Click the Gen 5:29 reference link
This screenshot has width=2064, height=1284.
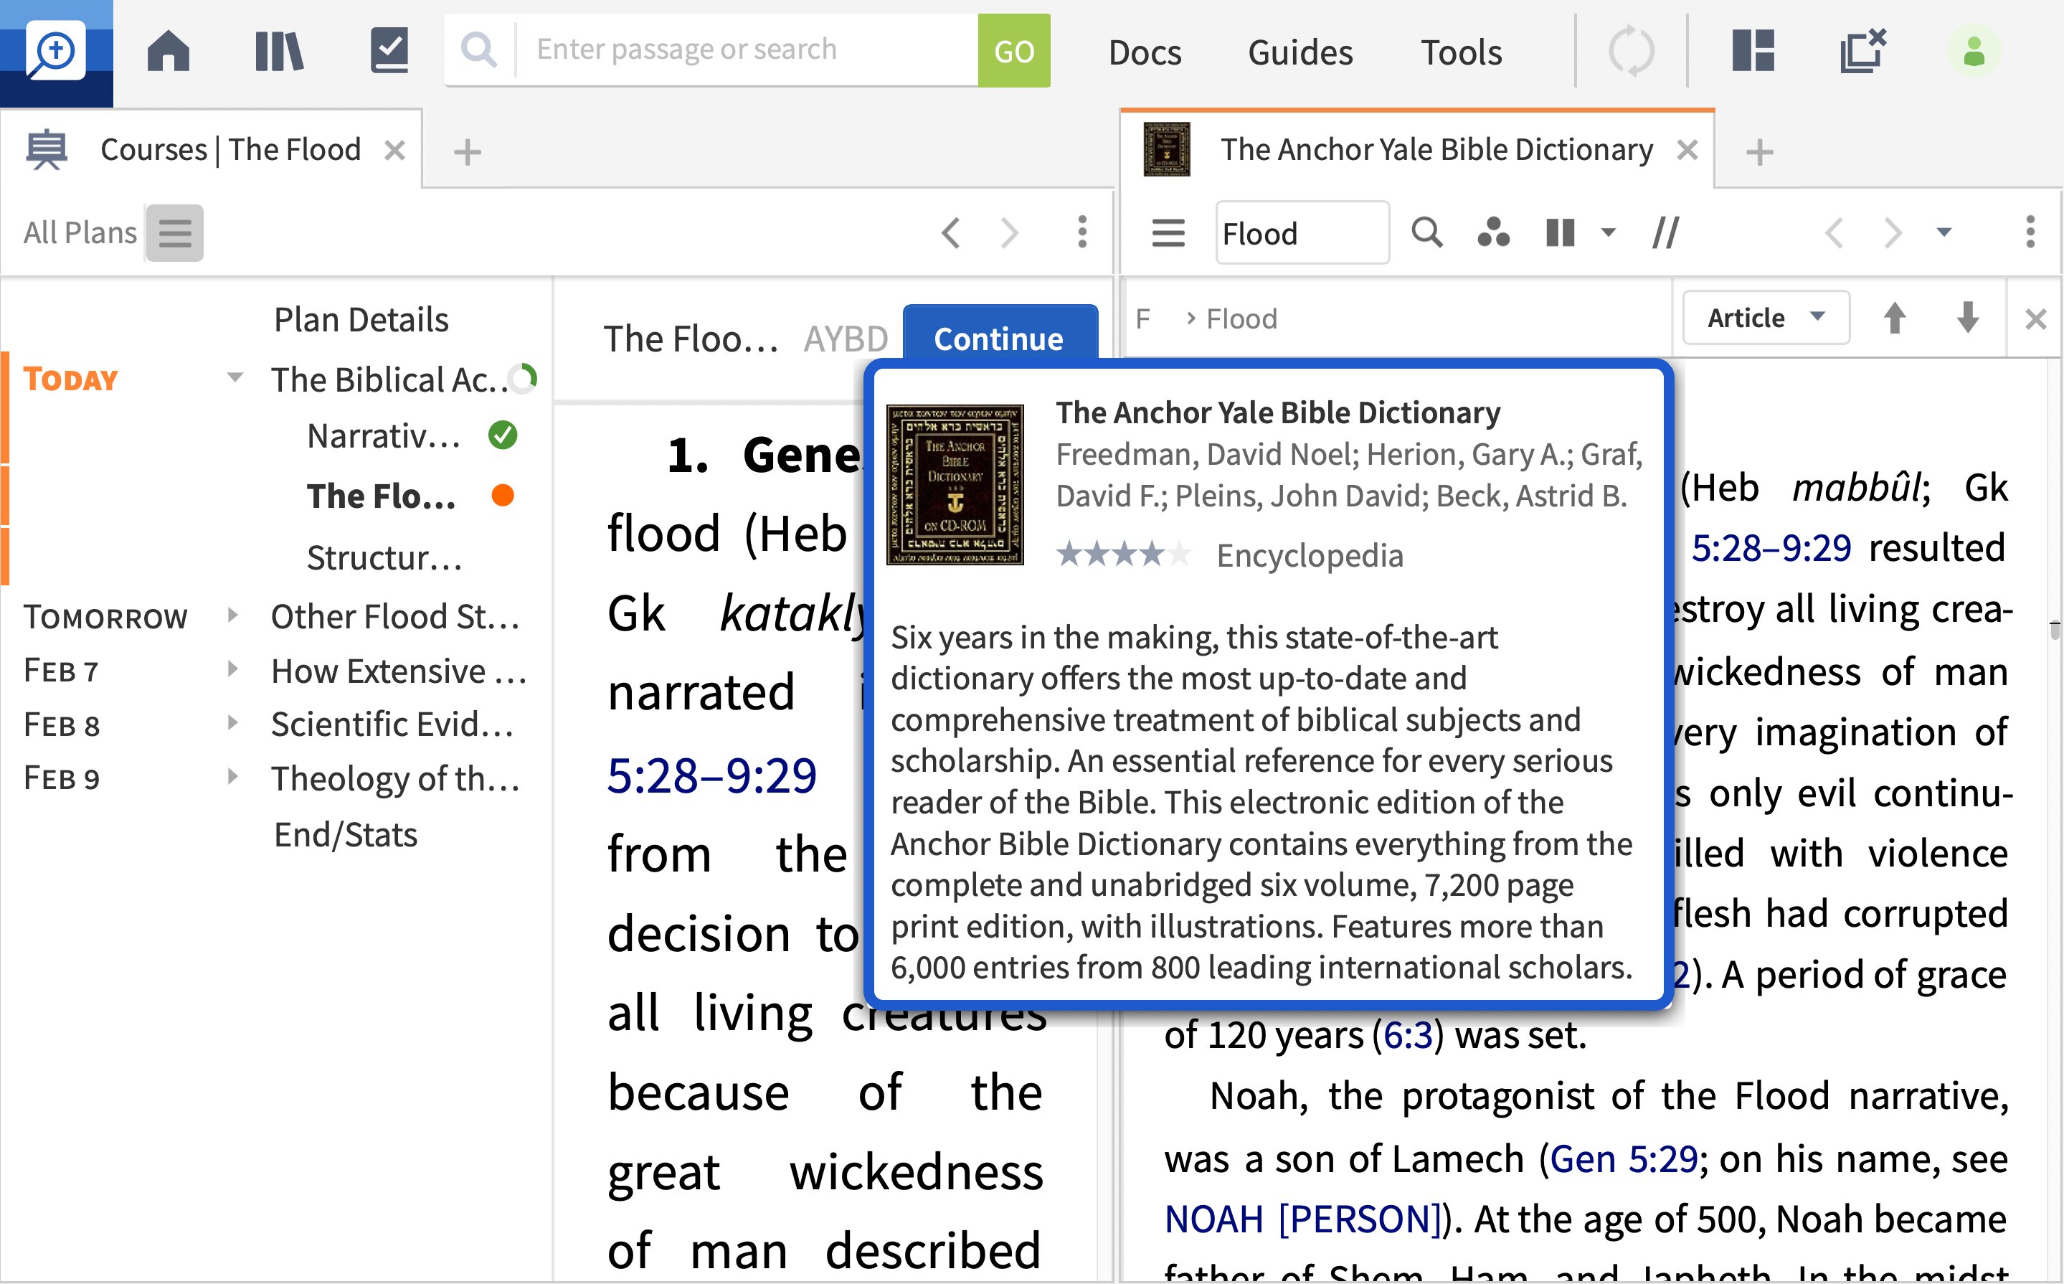point(1624,1158)
